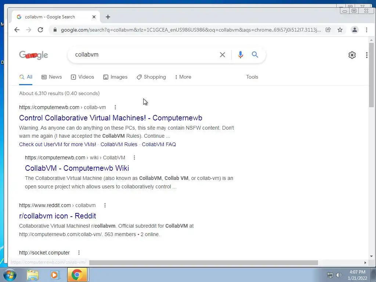Image resolution: width=376 pixels, height=282 pixels.
Task: Bookmark this page with the star icon
Action: pyautogui.click(x=340, y=30)
